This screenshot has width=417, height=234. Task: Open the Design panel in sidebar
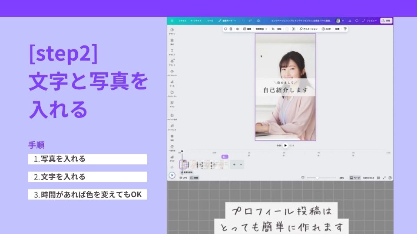[x=172, y=31]
